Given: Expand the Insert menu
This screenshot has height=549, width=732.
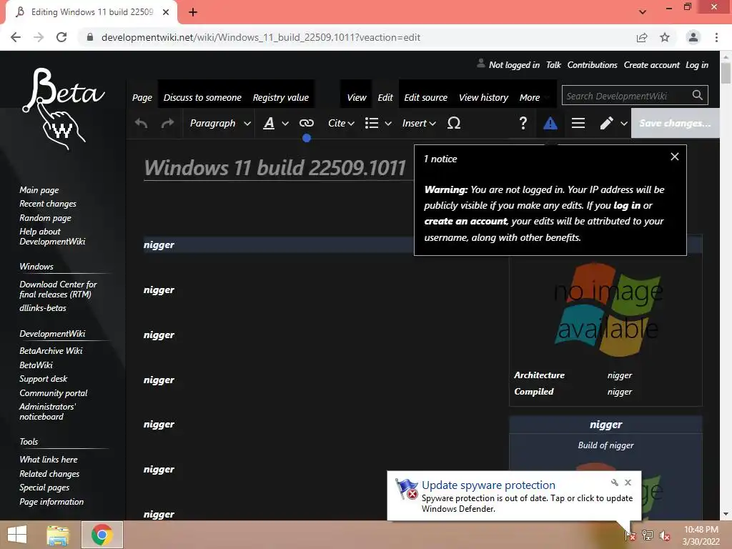Looking at the screenshot, I should pos(419,123).
